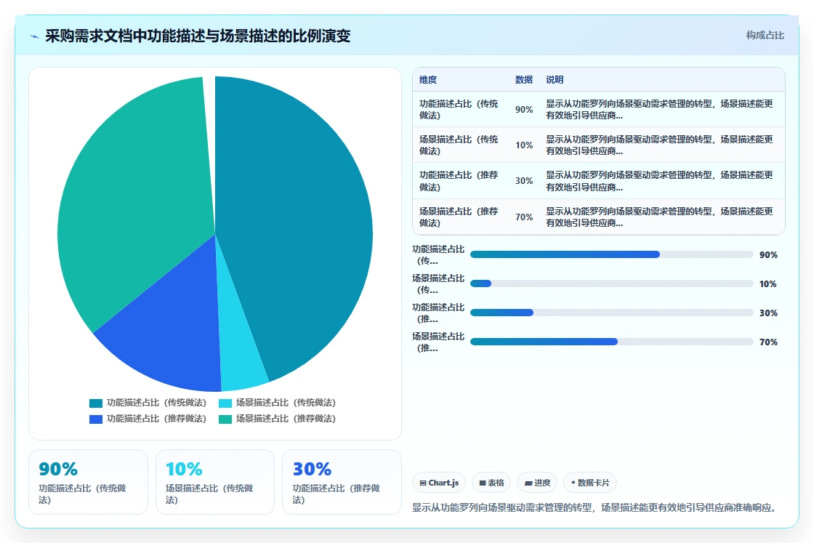Click the lightning icon beside the title
814x543 pixels.
[x=35, y=36]
